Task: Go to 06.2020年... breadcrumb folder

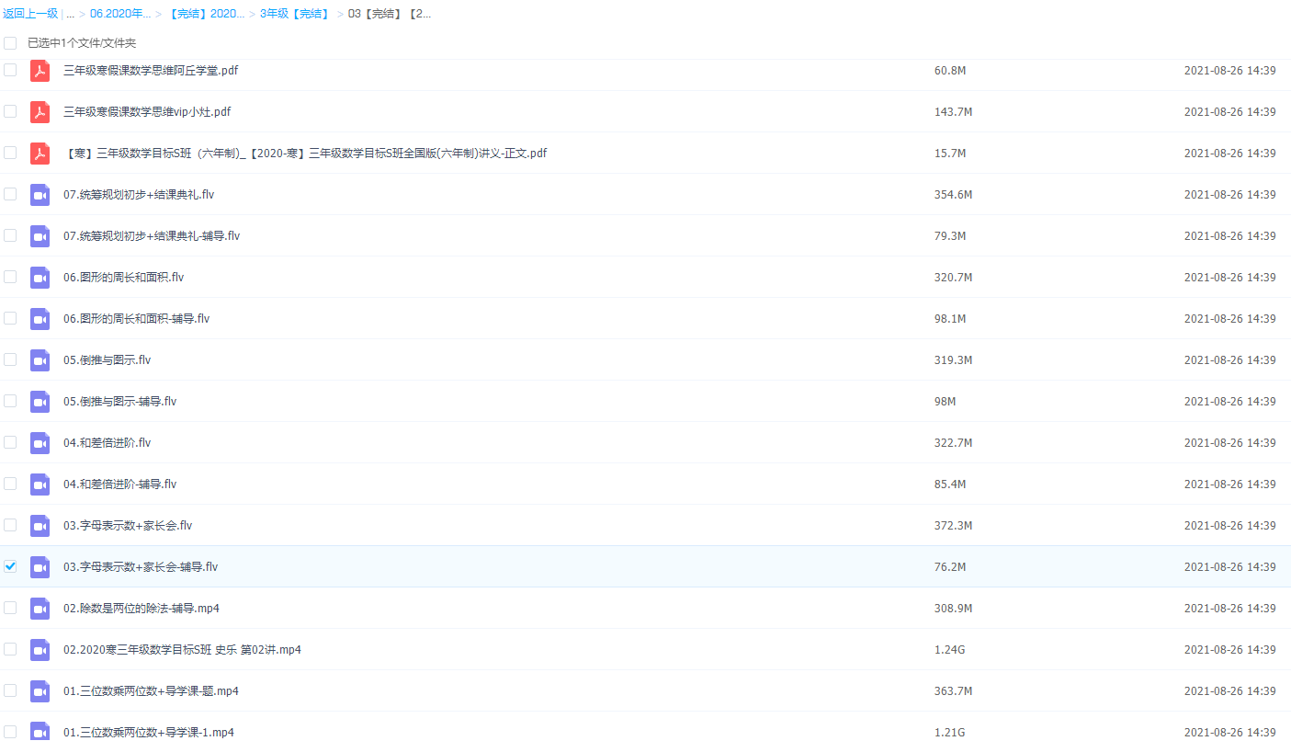Action: (x=119, y=14)
